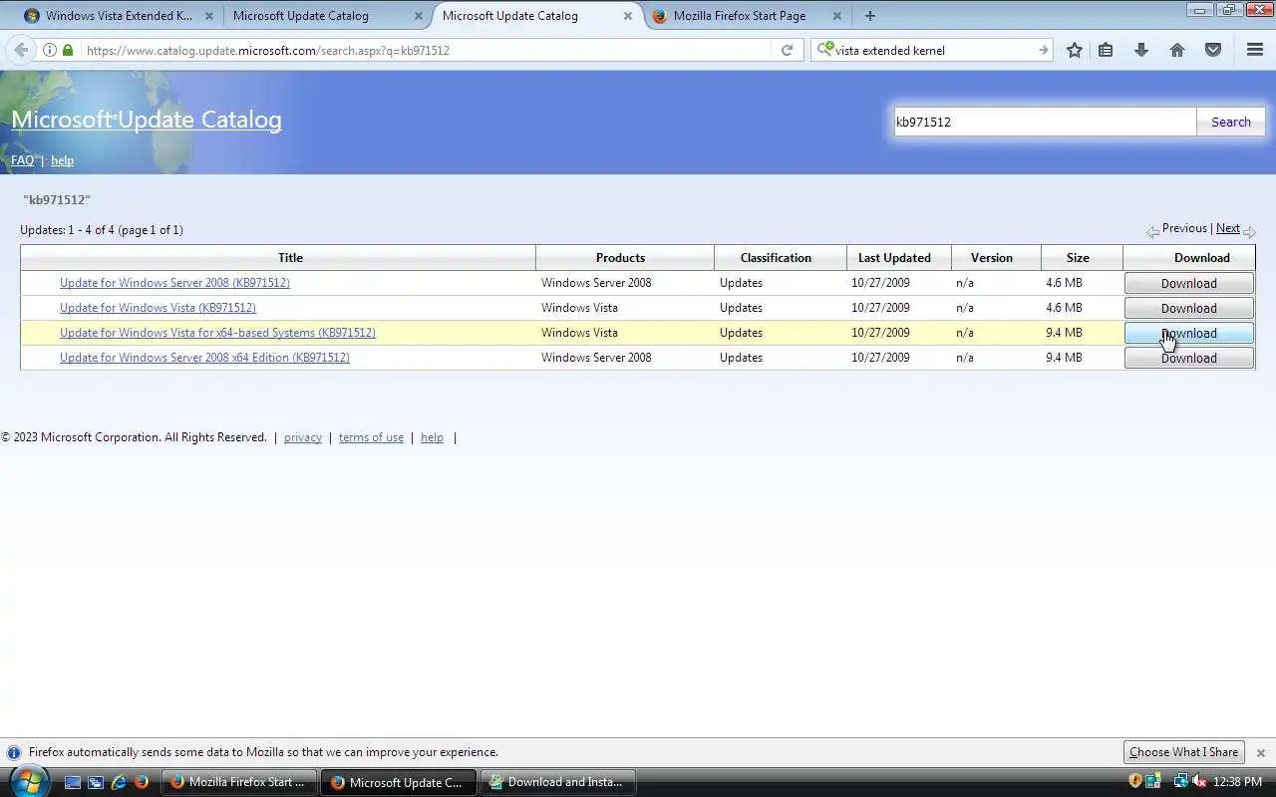Go to the Firefox home page icon
The height and width of the screenshot is (797, 1276).
1177,50
